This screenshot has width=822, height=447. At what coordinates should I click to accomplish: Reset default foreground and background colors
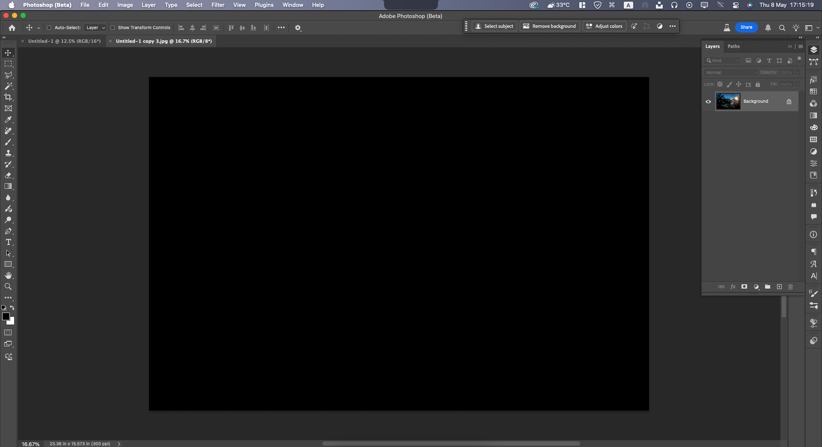4,308
